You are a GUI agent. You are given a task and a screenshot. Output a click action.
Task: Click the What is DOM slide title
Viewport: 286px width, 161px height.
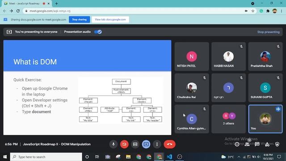35,62
